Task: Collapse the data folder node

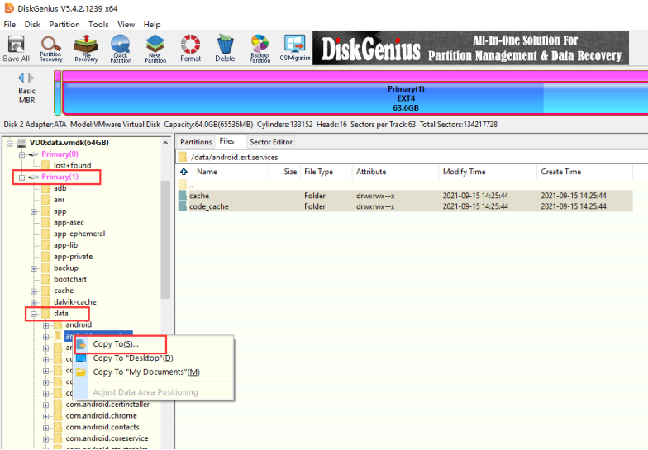Action: pyautogui.click(x=34, y=314)
